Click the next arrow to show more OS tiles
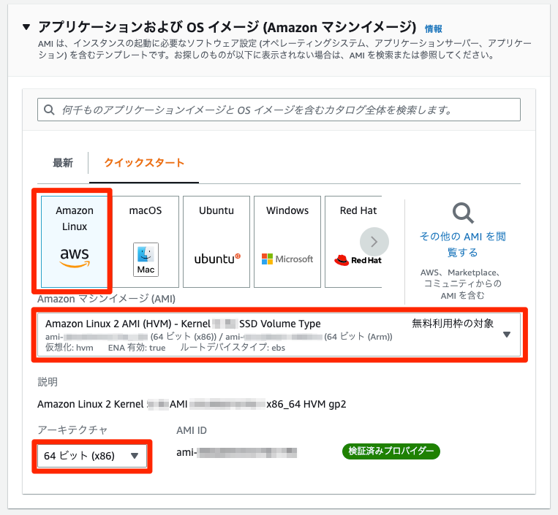 click(374, 242)
